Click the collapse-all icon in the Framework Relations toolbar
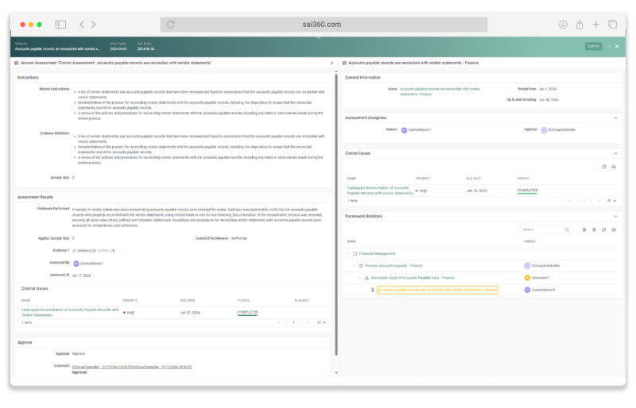Screen dimensions: 636x408 [594, 229]
